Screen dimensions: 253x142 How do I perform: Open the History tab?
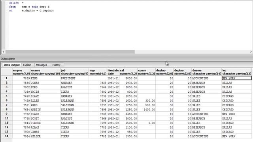[x=56, y=65]
